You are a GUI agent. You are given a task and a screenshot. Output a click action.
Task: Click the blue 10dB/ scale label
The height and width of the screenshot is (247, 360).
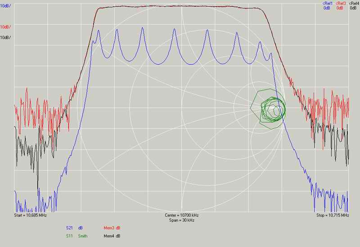[5, 6]
